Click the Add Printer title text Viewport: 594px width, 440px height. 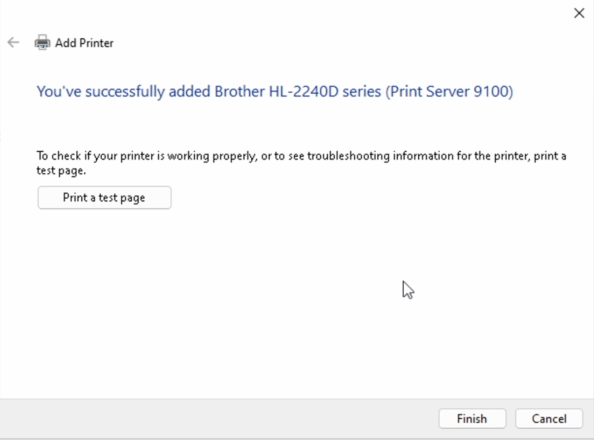(x=84, y=43)
